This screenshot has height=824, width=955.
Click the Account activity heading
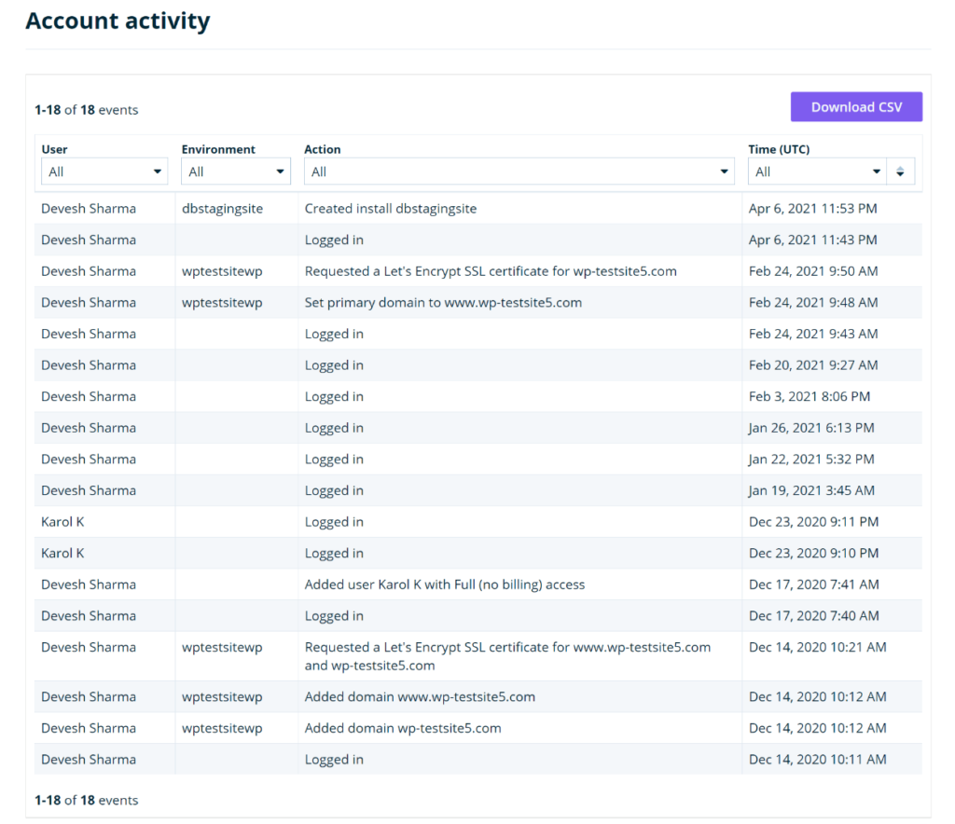coord(118,21)
